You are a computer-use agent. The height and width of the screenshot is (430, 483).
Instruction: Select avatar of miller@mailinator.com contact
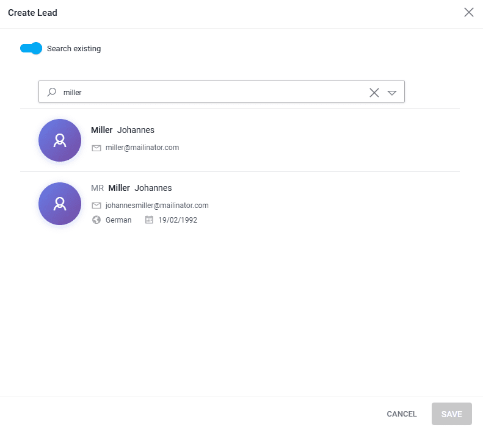click(60, 140)
